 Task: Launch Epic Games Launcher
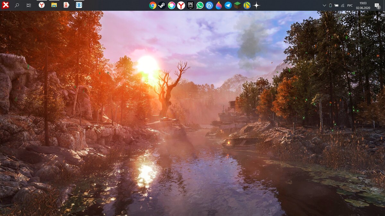pyautogui.click(x=191, y=5)
